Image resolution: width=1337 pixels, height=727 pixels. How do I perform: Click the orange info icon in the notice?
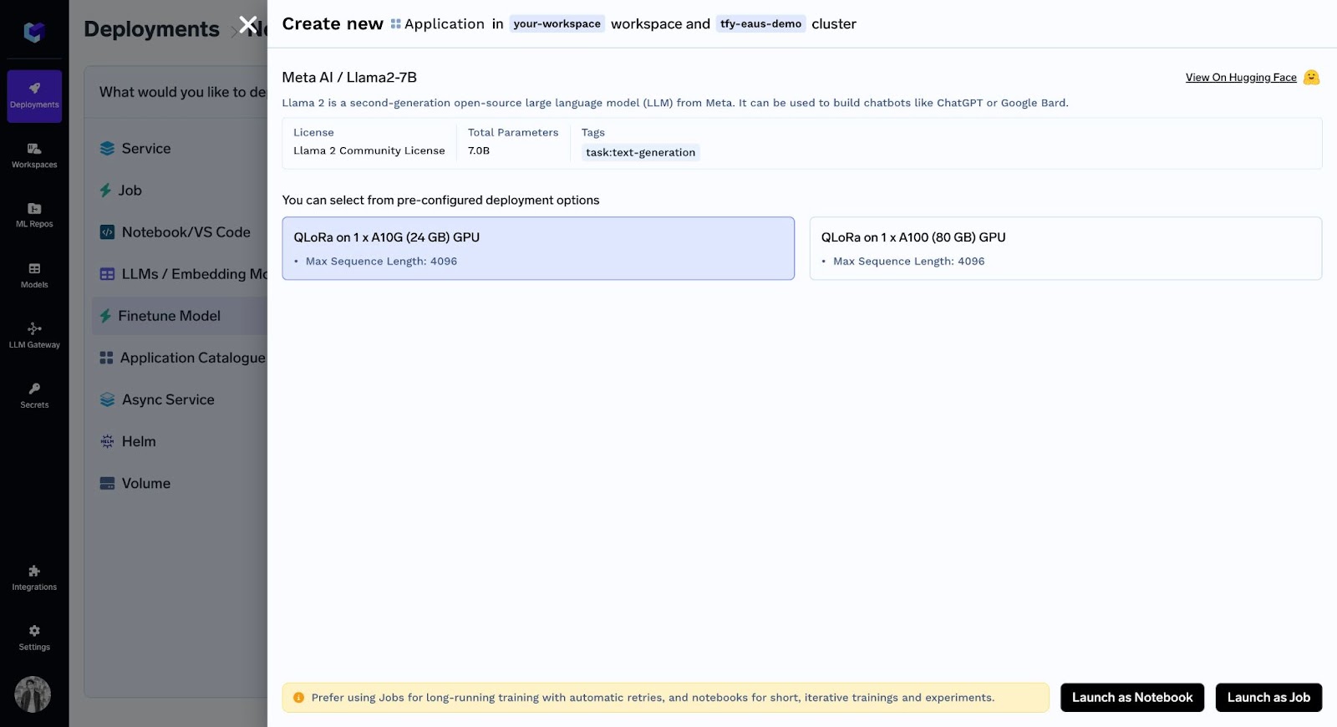[298, 698]
